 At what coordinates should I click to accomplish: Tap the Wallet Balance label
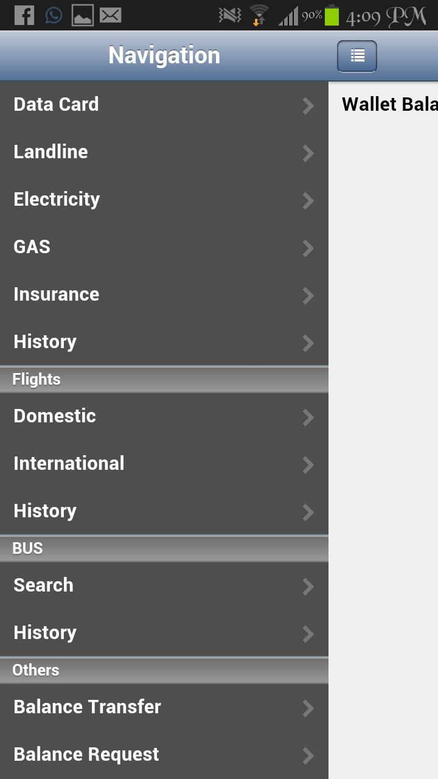[389, 105]
